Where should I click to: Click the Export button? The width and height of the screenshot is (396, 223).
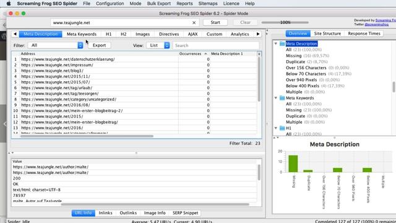pos(99,45)
